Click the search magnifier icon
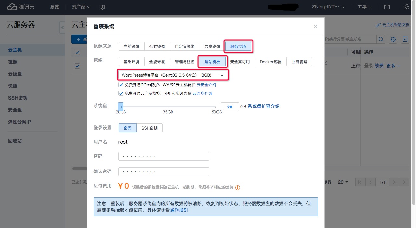This screenshot has height=228, width=416. (381, 39)
